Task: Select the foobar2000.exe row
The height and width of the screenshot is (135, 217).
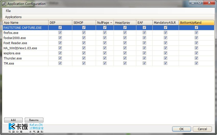Action: point(108,38)
